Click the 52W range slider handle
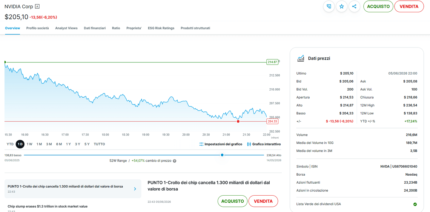 222,155
